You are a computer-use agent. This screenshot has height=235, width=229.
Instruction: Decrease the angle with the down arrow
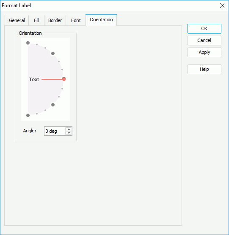click(69, 133)
